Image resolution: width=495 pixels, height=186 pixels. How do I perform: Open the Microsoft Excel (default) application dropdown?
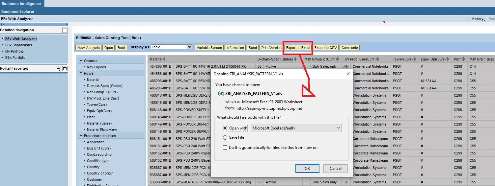pyautogui.click(x=296, y=128)
